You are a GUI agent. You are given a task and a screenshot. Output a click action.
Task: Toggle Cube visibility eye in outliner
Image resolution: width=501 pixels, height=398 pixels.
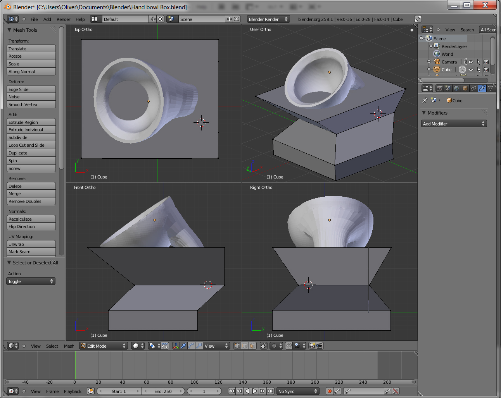[x=471, y=69]
